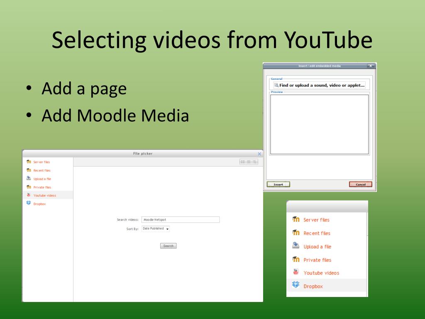This screenshot has width=425, height=319.
Task: Choose Upload a file label in File picker
Action: [x=42, y=179]
